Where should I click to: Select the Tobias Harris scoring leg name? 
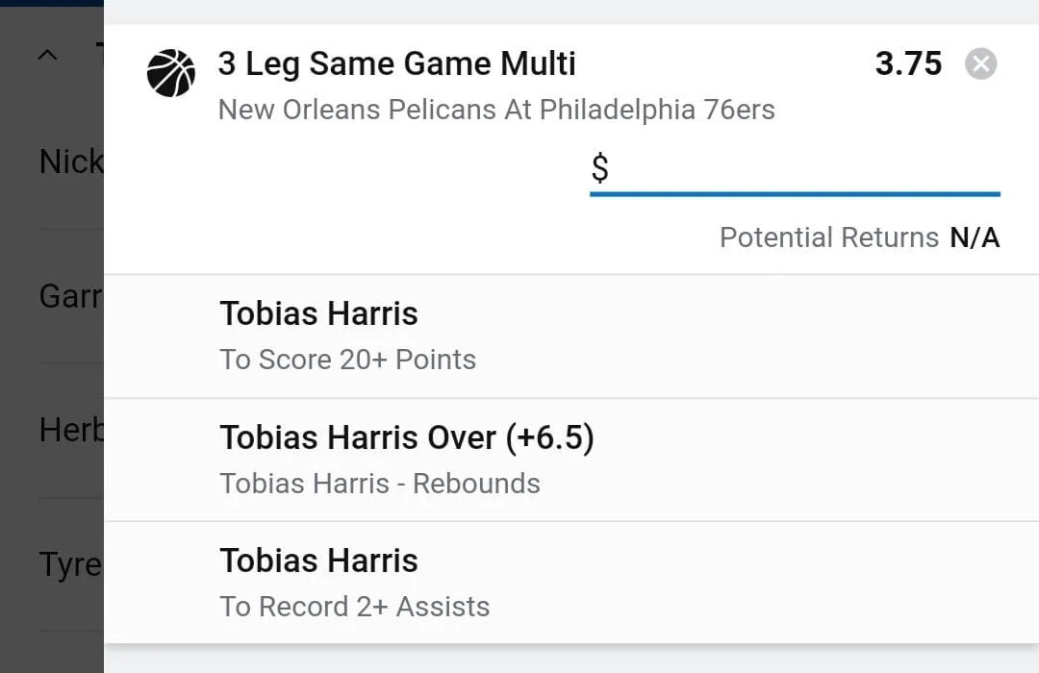point(318,314)
